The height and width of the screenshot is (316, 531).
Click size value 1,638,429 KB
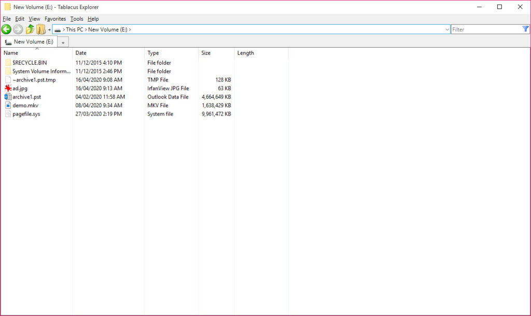[x=216, y=105]
